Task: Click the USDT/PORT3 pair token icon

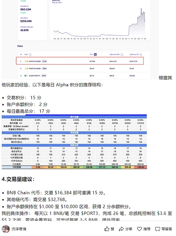Action: [x=26, y=76]
